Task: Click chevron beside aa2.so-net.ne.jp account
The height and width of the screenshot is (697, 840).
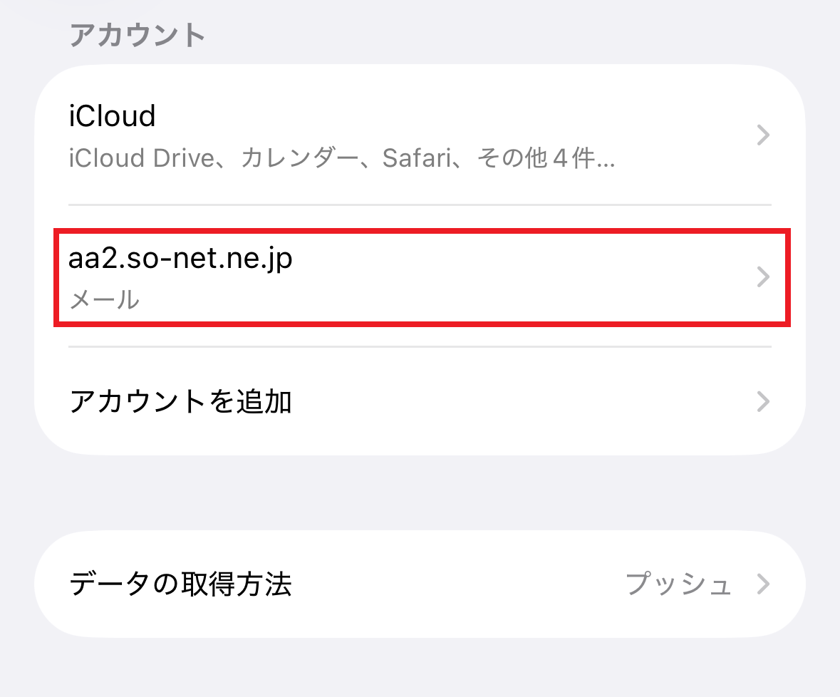Action: (x=763, y=276)
